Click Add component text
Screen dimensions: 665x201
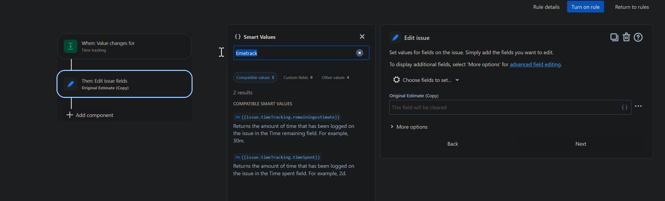[94, 115]
